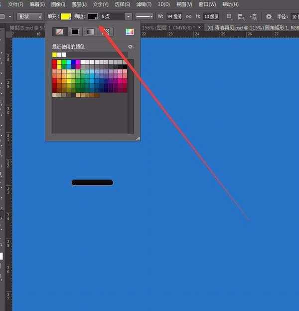This screenshot has height=311, width=299.
Task: Open the swatches panel gear menu
Action: pyautogui.click(x=131, y=46)
